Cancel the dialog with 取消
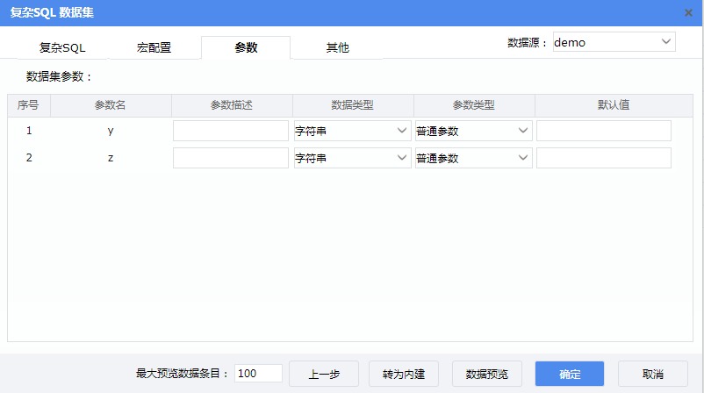 pyautogui.click(x=652, y=374)
